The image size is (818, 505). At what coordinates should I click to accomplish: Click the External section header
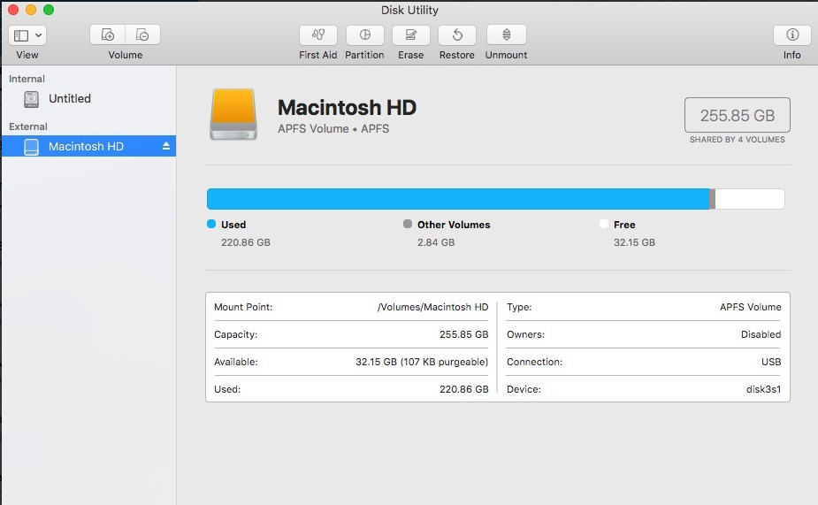(x=27, y=126)
